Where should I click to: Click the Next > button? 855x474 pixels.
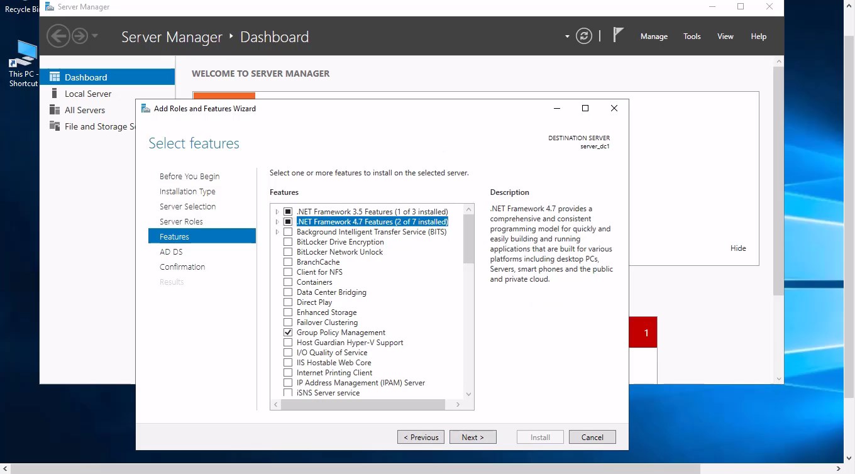pyautogui.click(x=473, y=437)
